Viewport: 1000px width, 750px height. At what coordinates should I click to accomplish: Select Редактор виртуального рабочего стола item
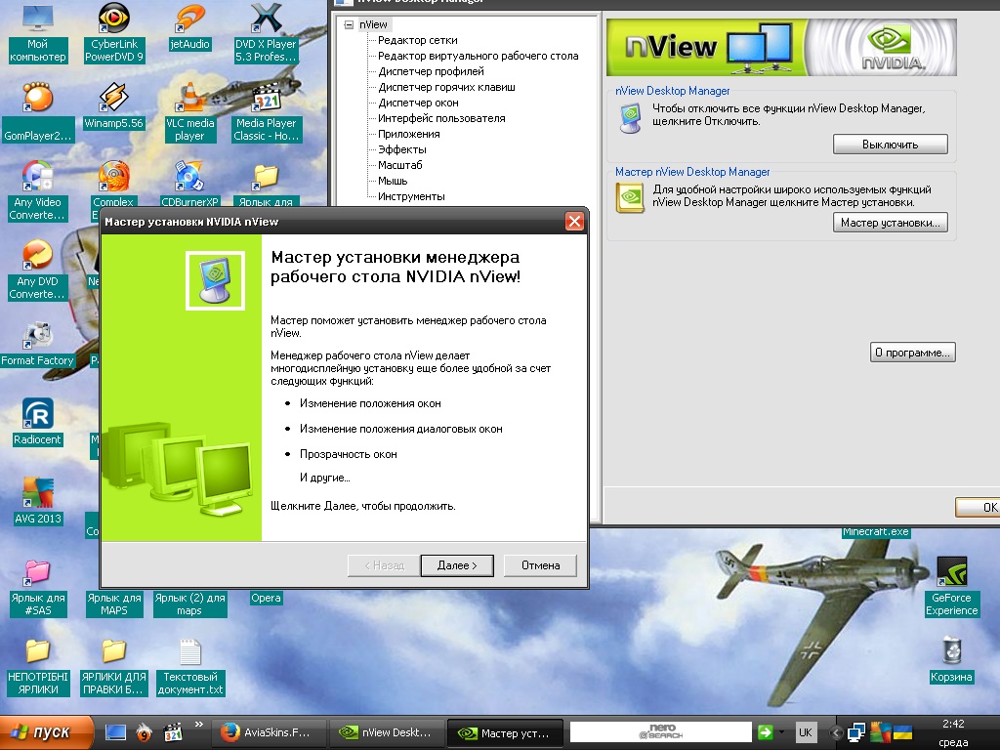click(x=479, y=56)
